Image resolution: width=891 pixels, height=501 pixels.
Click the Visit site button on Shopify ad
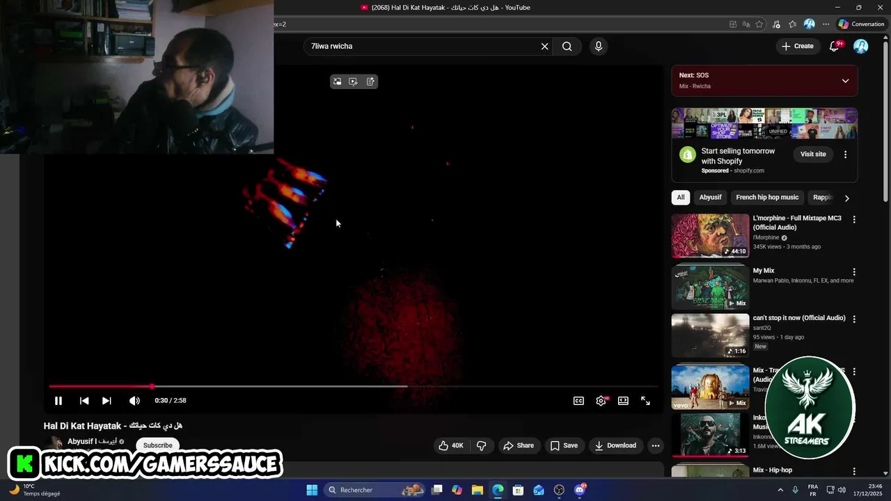[813, 154]
